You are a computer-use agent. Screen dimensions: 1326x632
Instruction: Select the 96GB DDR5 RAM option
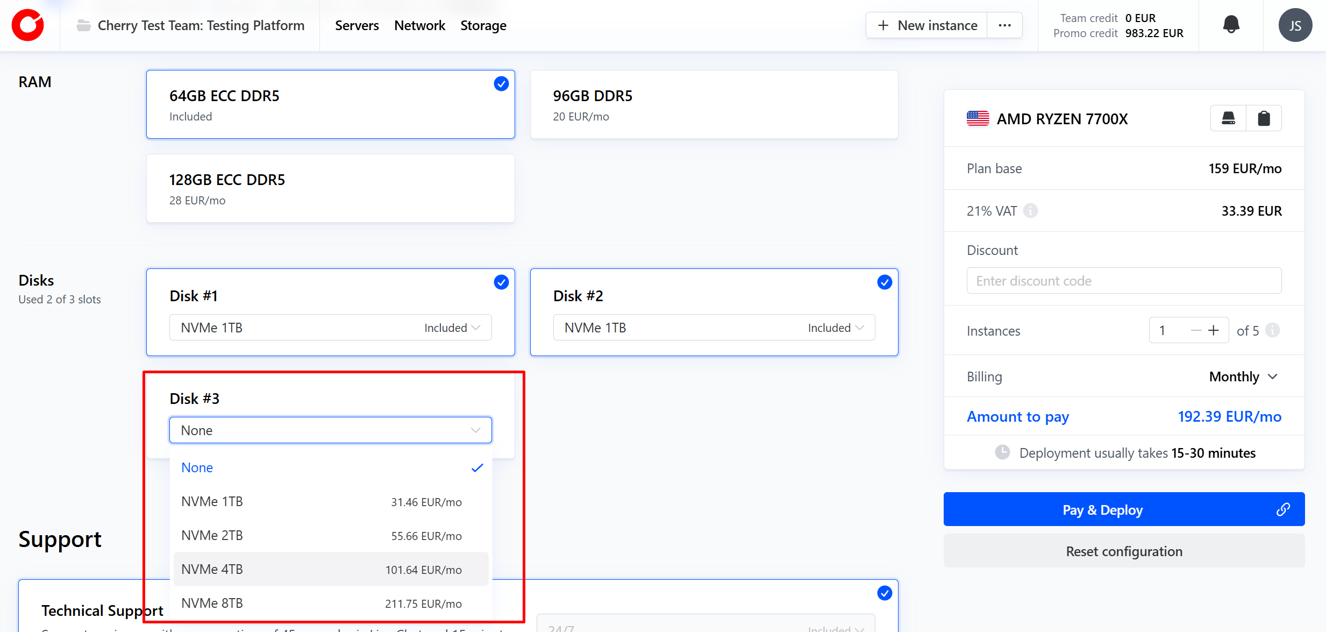714,104
